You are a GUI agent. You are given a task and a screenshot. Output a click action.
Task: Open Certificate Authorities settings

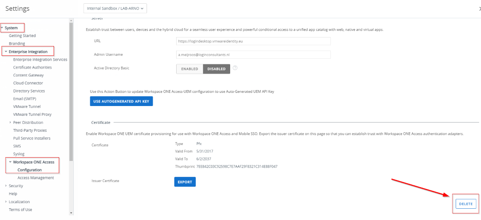point(32,67)
